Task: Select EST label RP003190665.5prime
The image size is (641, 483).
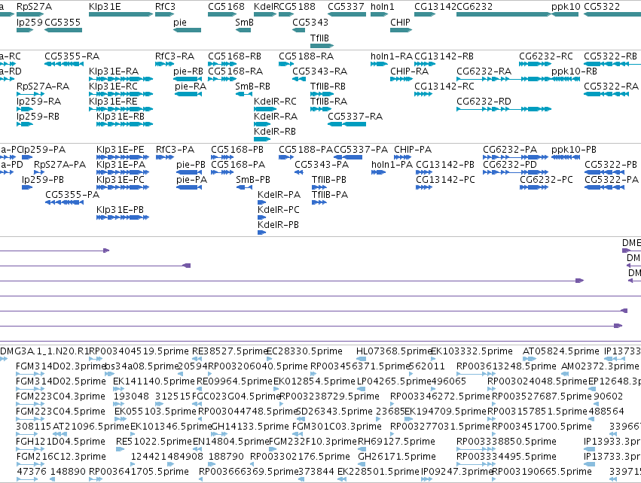Action: [x=542, y=472]
